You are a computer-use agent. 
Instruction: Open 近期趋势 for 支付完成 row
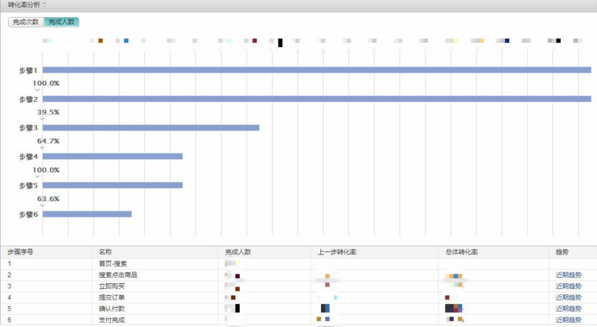568,320
